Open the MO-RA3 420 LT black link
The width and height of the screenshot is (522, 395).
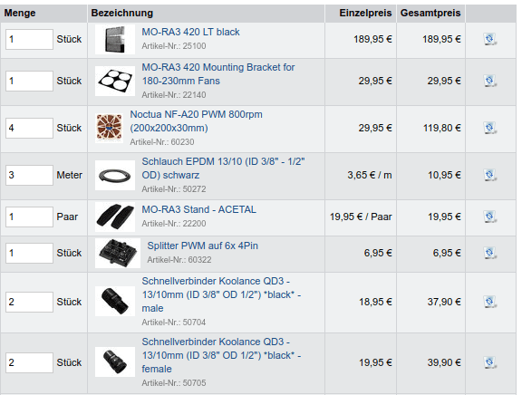tap(190, 32)
